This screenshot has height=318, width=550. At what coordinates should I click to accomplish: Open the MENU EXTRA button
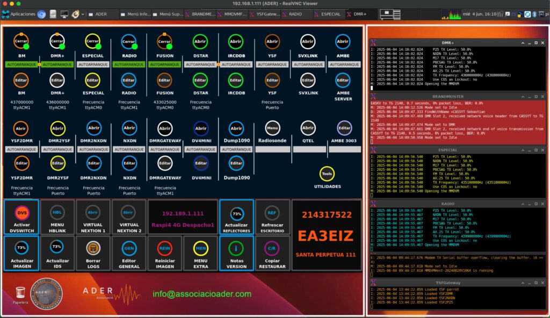[201, 253]
